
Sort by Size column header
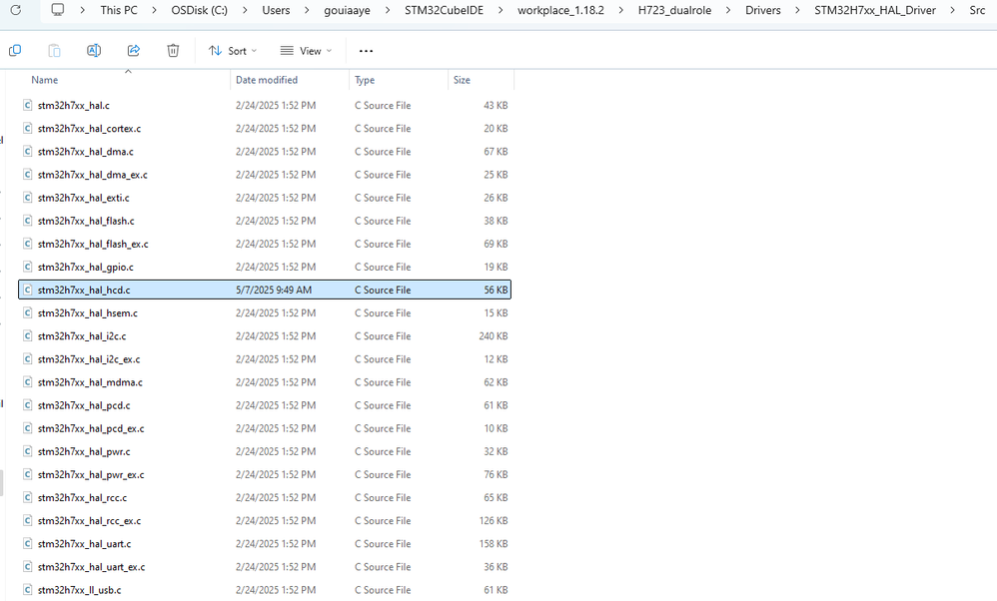coord(462,80)
